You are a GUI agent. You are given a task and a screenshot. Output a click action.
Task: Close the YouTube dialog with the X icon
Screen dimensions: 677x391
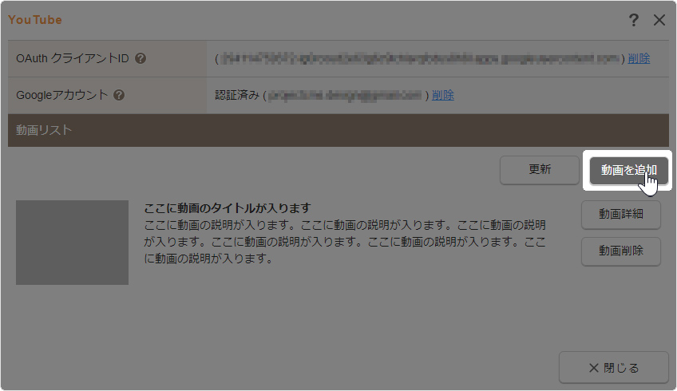[x=659, y=20]
